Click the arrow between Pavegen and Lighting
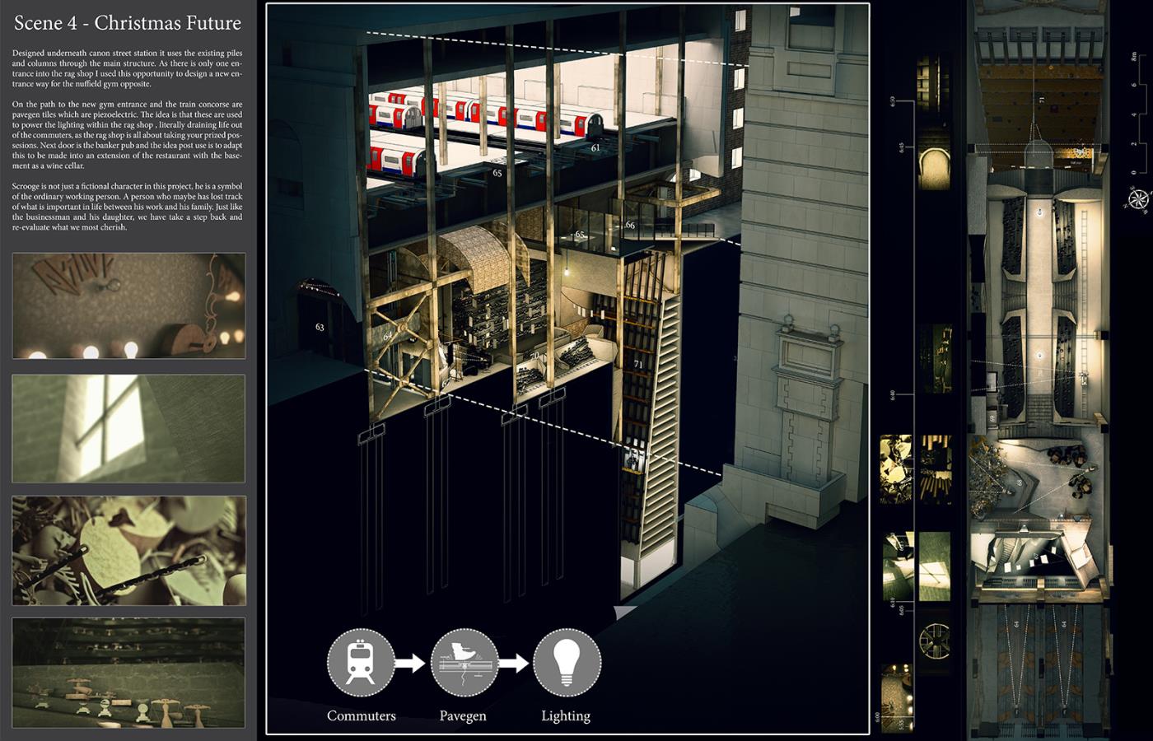Viewport: 1153px width, 741px height. click(x=515, y=662)
